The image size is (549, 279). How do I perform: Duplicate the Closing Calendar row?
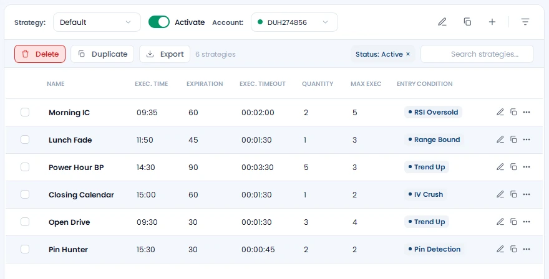513,194
